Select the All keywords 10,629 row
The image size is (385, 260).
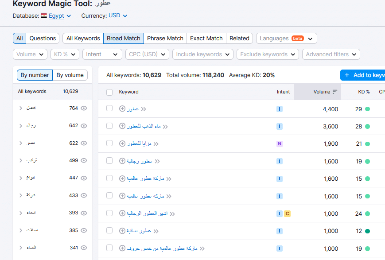pyautogui.click(x=52, y=91)
